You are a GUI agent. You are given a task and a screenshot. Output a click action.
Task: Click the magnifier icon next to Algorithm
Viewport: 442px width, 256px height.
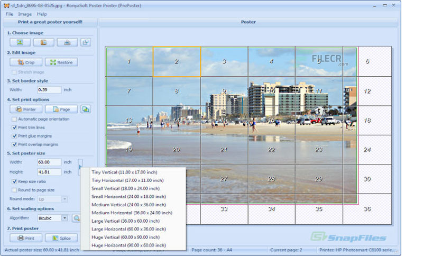pyautogui.click(x=76, y=218)
